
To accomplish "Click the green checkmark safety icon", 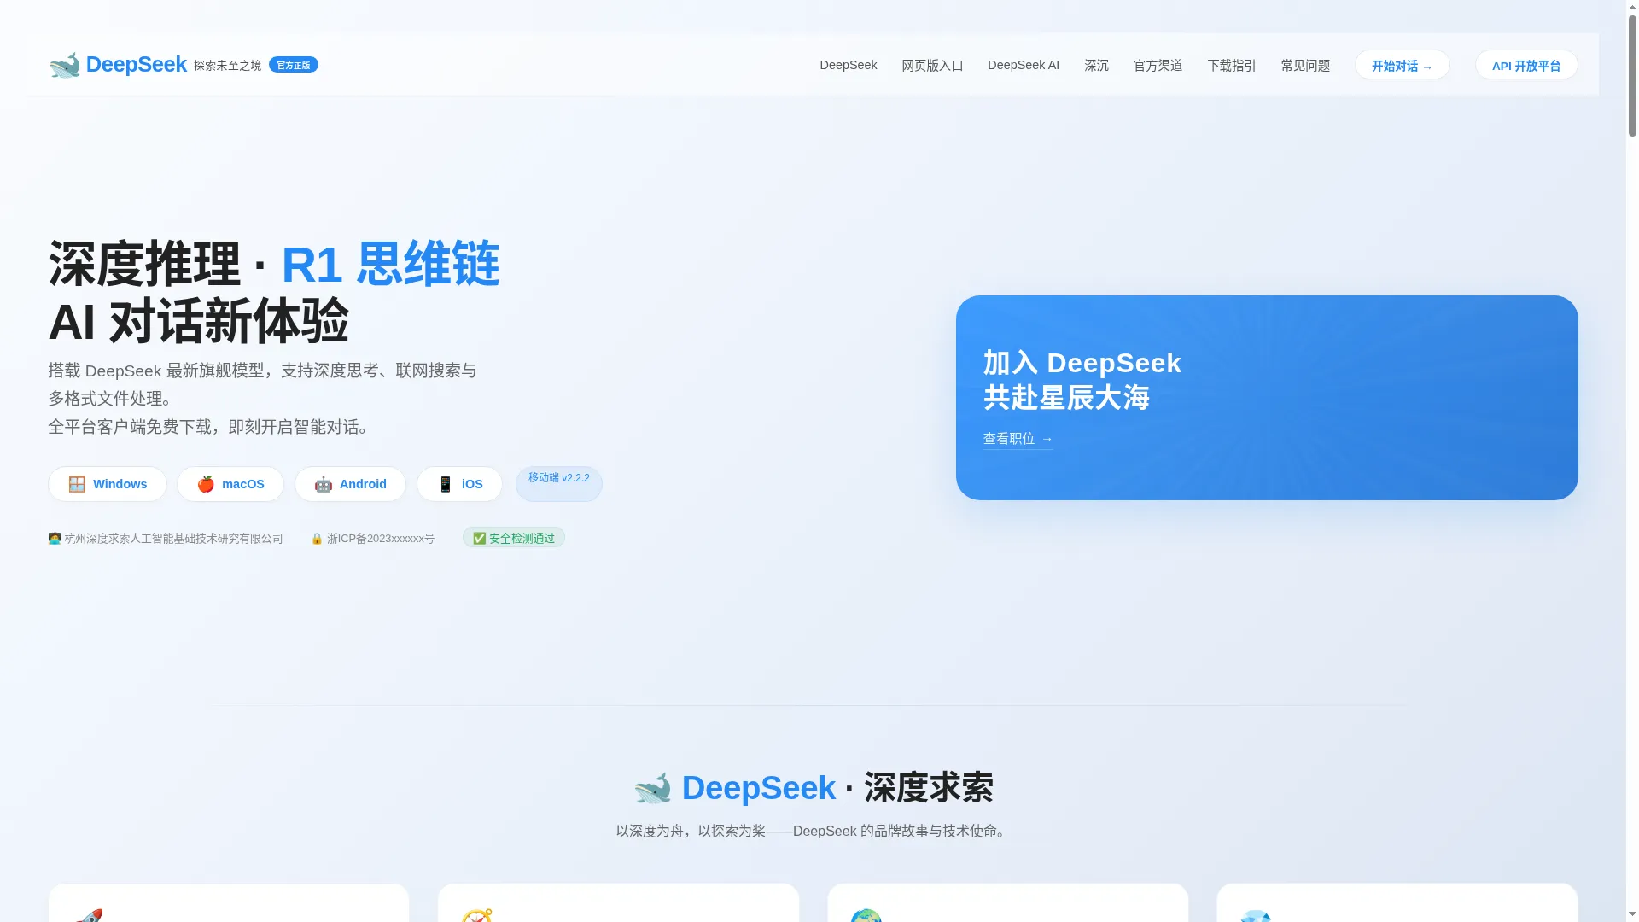I will [x=480, y=538].
